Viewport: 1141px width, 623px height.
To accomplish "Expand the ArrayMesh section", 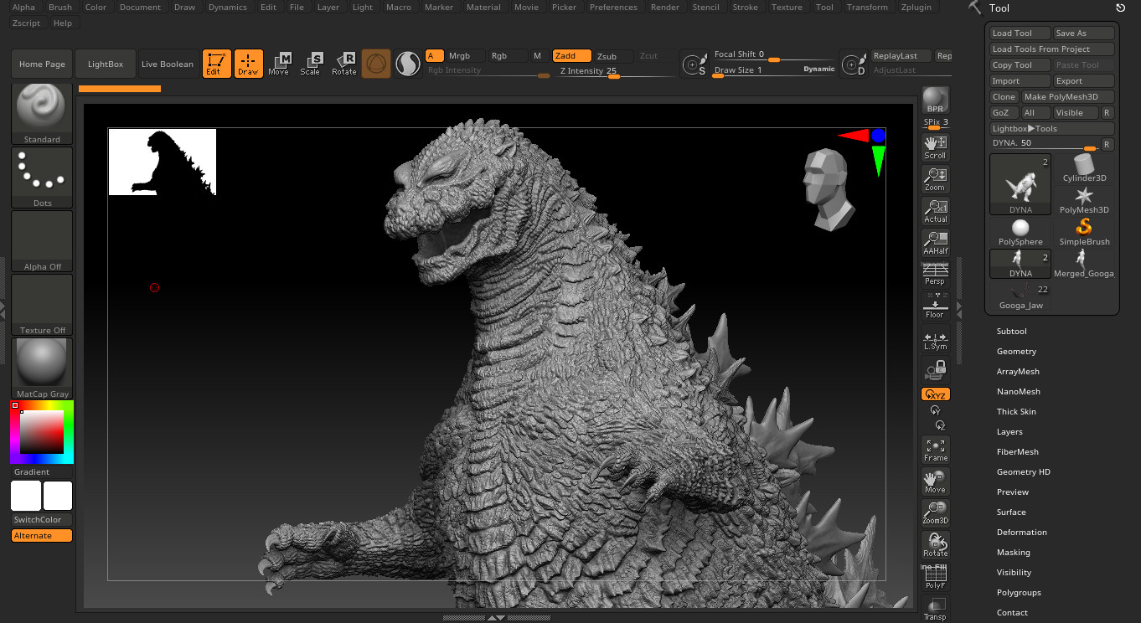I will 1018,372.
